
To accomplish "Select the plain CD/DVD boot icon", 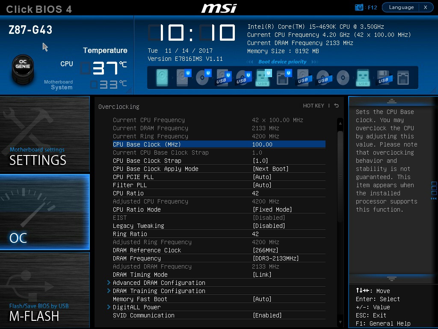I will [343, 78].
